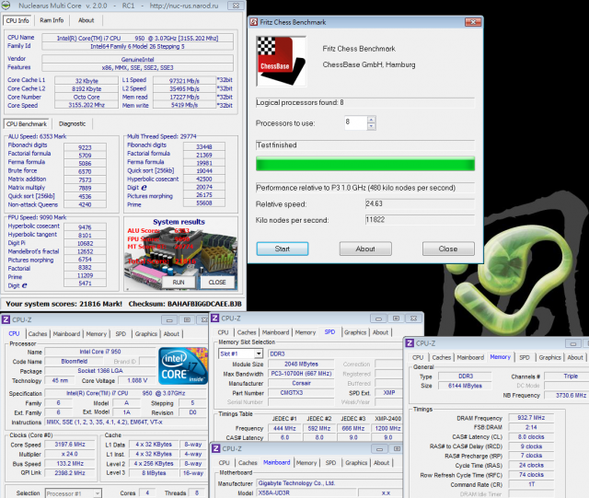Viewport: 589px width, 498px height.
Task: Close the Fritz Chess Benchmark window
Action: pyautogui.click(x=473, y=22)
